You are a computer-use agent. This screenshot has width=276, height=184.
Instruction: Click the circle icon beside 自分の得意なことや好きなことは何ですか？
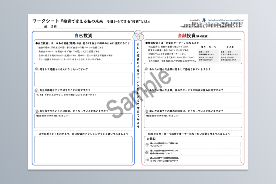click(x=36, y=90)
